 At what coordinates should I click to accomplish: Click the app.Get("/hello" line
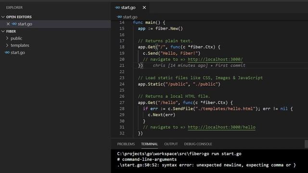185,102
